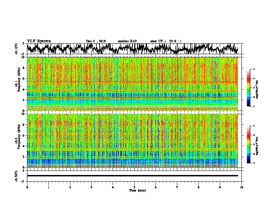Click the "8" tick on the time axis
272x210 pixels.
199,187
